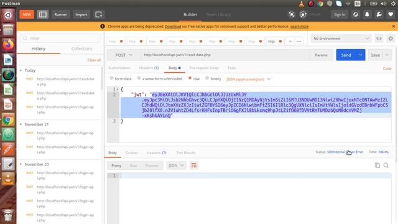Click the orange NEW button
The image size is (398, 224).
[x=27, y=14]
